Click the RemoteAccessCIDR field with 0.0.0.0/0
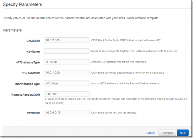 click(x=67, y=94)
